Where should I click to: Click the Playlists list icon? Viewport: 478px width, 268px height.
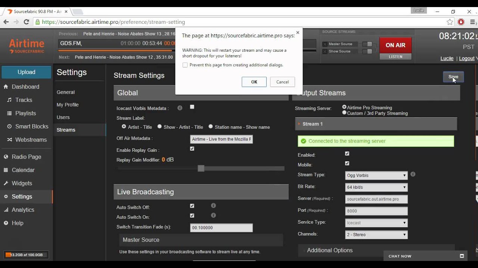pos(9,113)
